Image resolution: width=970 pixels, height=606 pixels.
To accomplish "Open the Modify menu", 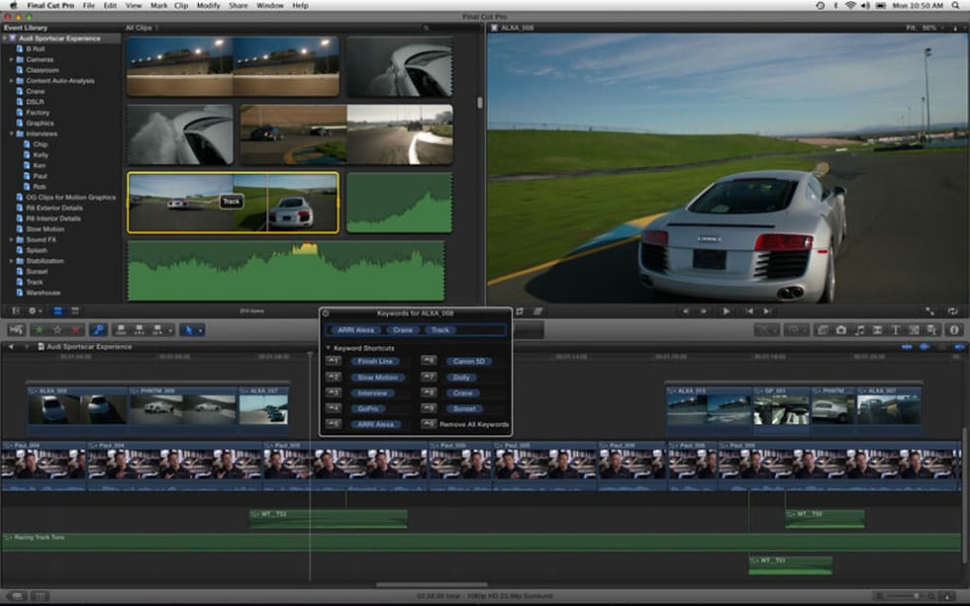I will (x=208, y=5).
